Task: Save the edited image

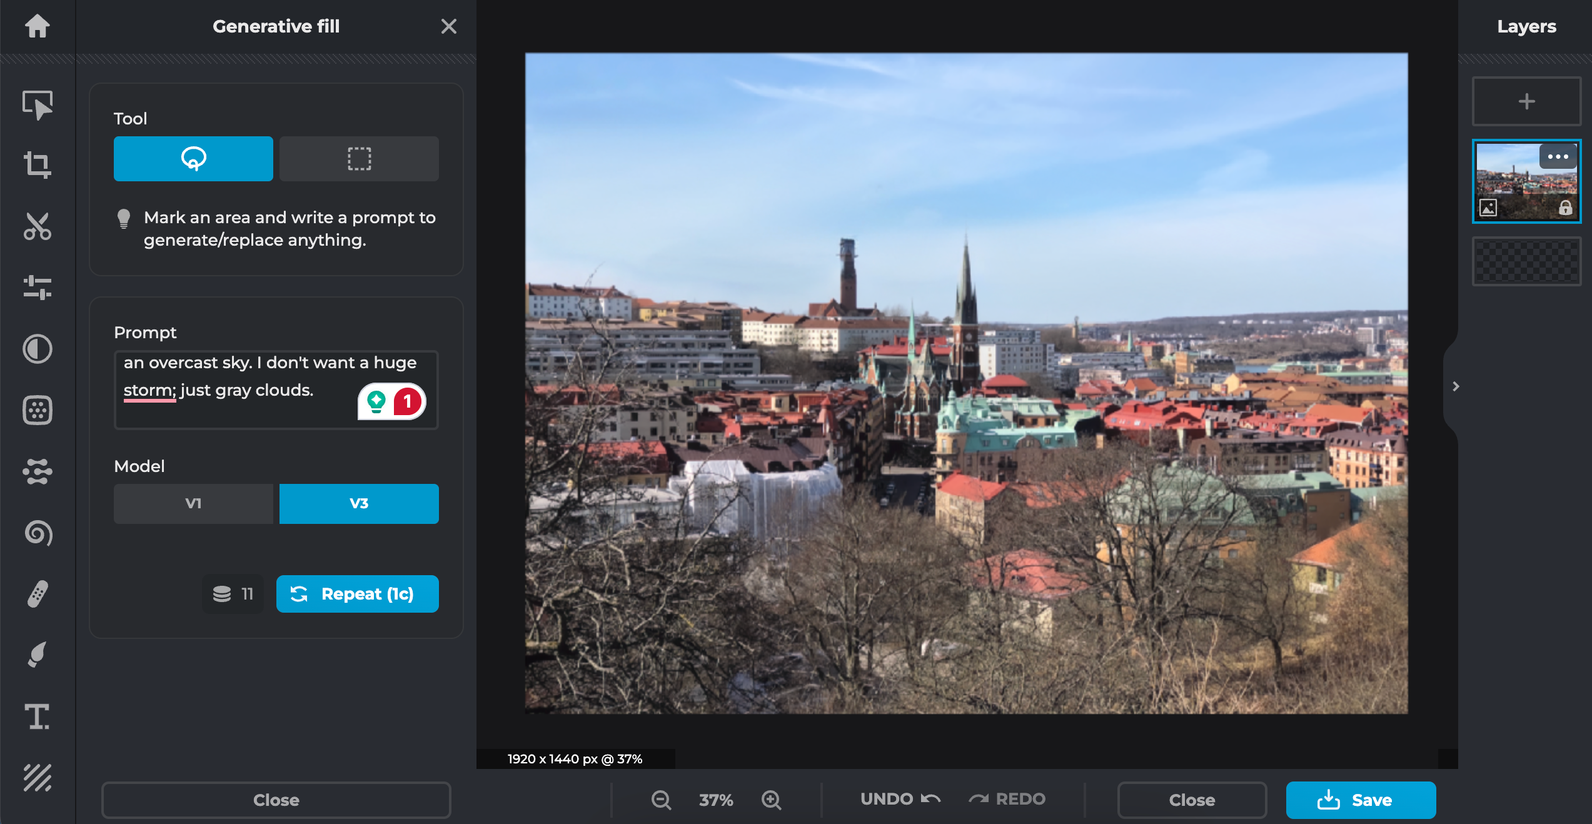Action: (1361, 800)
